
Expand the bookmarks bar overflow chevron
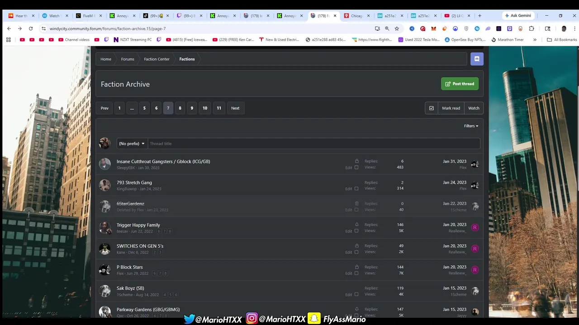coord(535,40)
